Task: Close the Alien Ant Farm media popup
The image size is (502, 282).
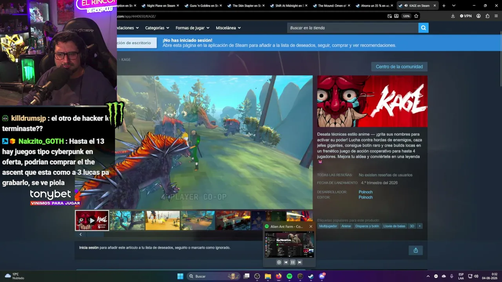Action: [x=311, y=226]
